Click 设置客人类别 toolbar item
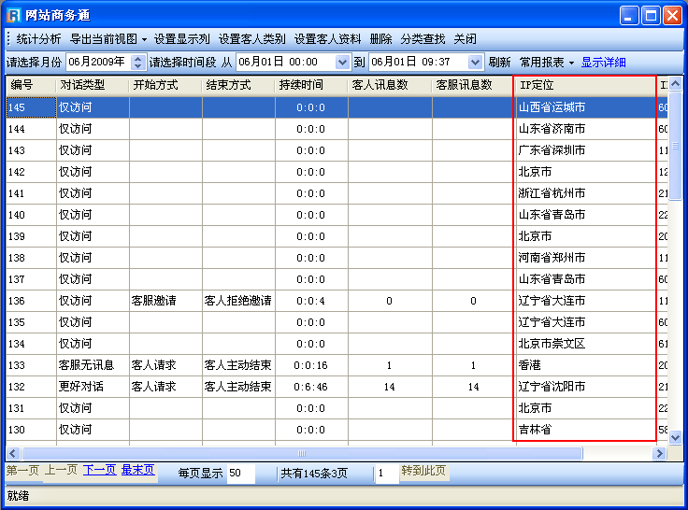 pos(251,39)
